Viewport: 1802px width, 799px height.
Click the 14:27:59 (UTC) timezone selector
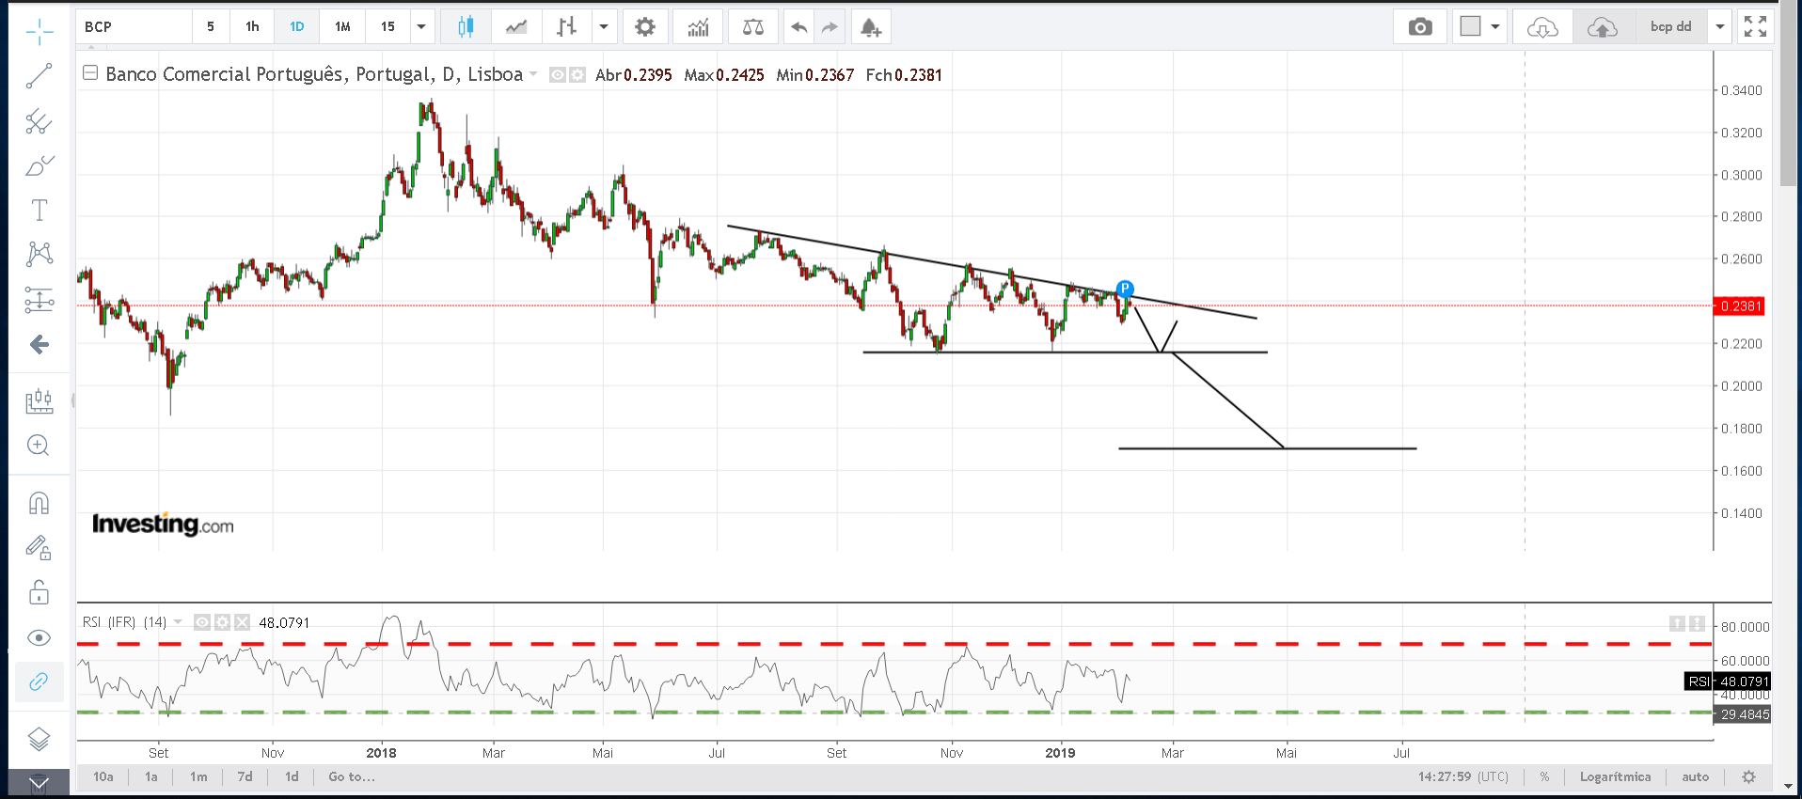1463,777
